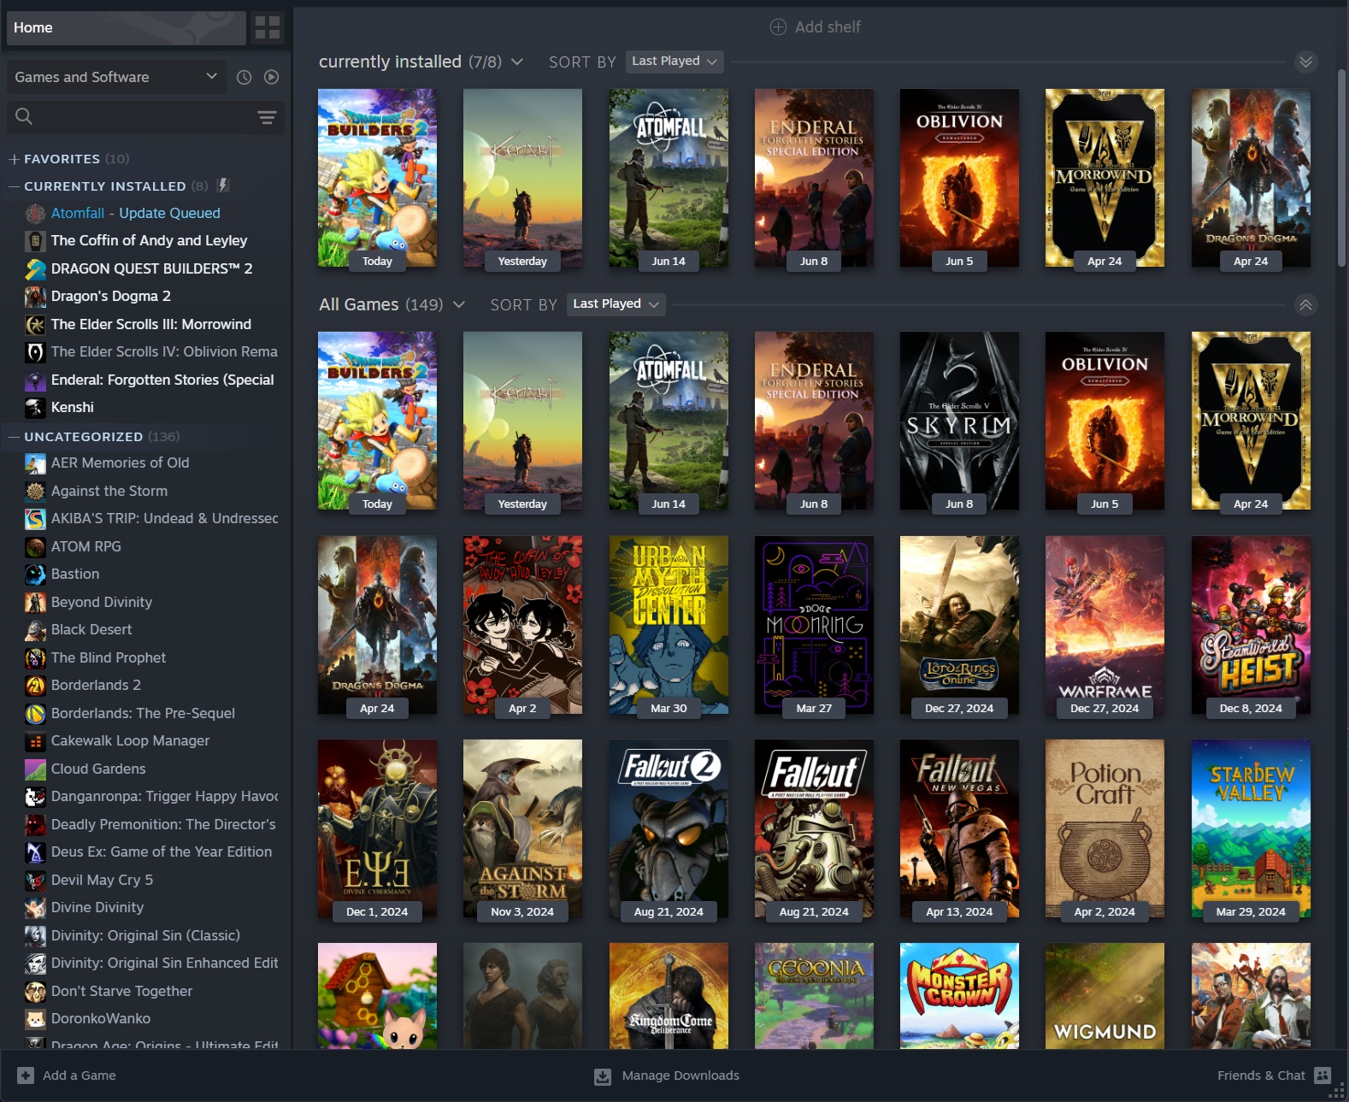The image size is (1349, 1102).
Task: Click the Bastion sidebar icon
Action: click(x=35, y=575)
